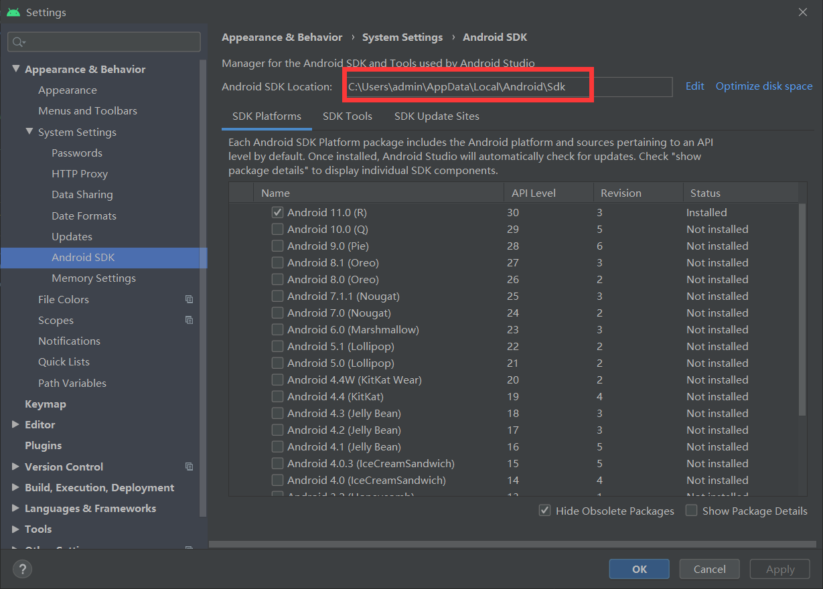Sort by the API Level column header
The image size is (823, 589).
coord(548,193)
